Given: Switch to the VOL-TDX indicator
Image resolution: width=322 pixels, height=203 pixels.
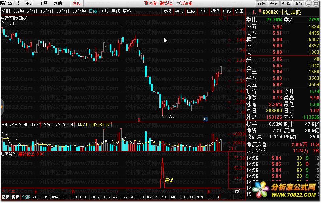Looking at the screenshot, I should coord(137,197).
